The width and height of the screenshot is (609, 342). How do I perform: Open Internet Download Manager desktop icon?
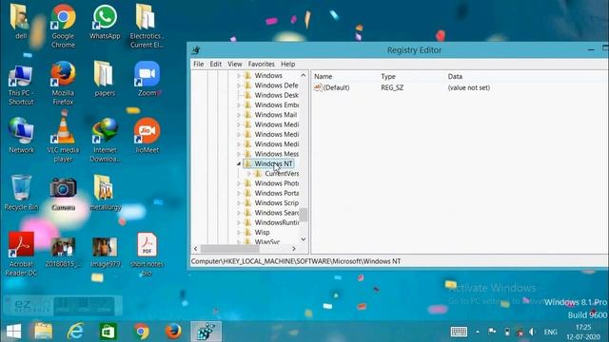pos(105,140)
